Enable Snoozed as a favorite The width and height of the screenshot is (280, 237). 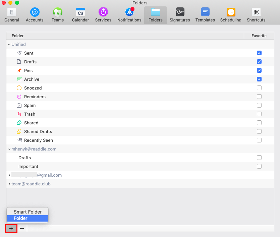(259, 88)
